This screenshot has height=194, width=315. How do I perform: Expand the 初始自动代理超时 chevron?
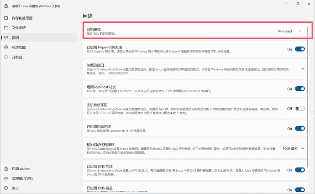click(303, 148)
